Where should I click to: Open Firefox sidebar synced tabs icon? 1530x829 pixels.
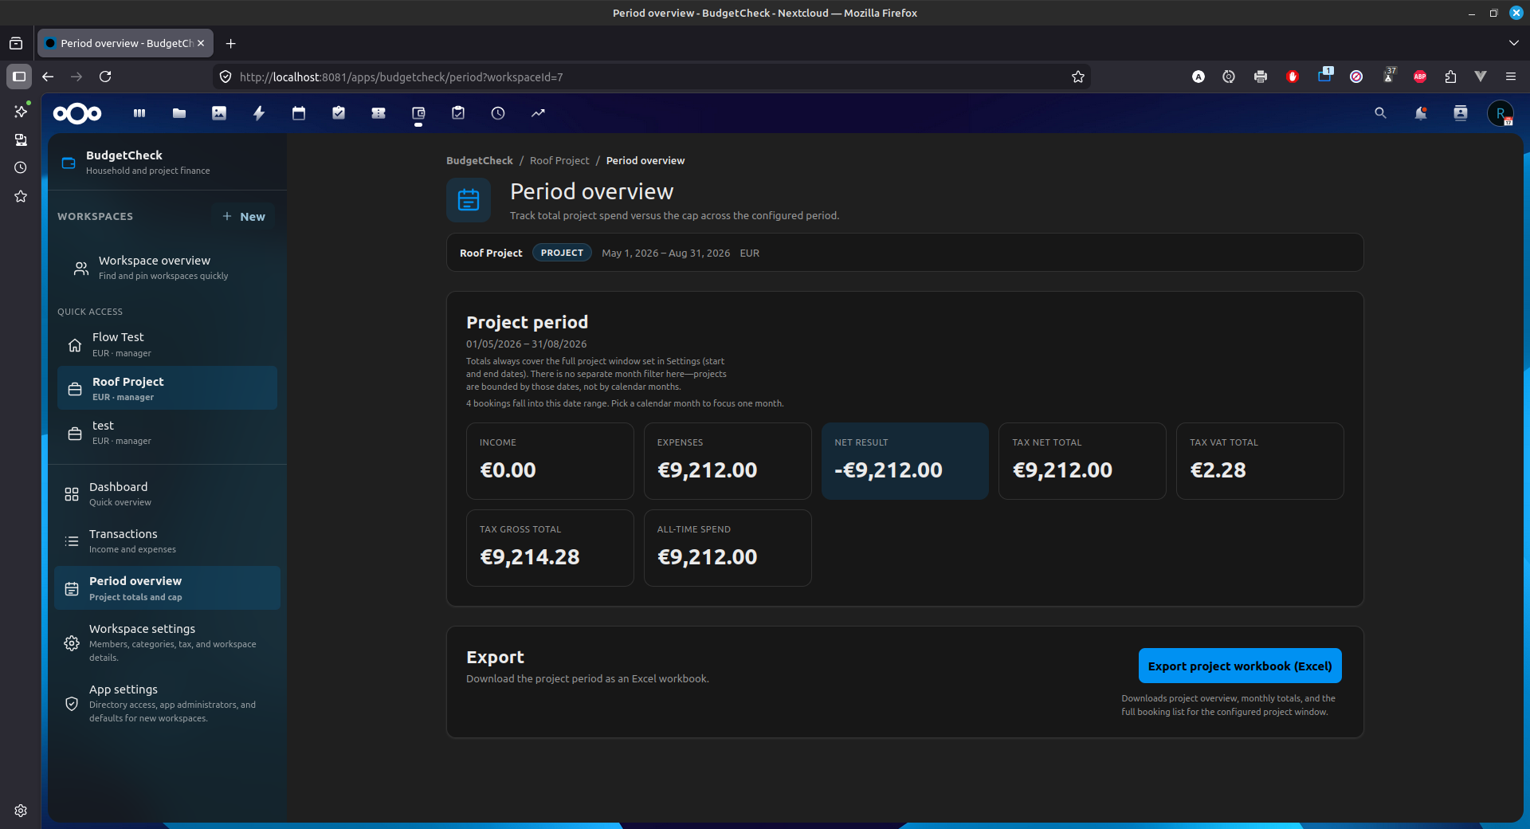[21, 139]
